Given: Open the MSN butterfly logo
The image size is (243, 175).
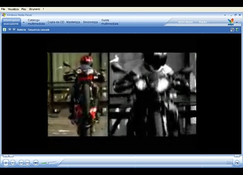Looking at the screenshot, I should point(231,22).
